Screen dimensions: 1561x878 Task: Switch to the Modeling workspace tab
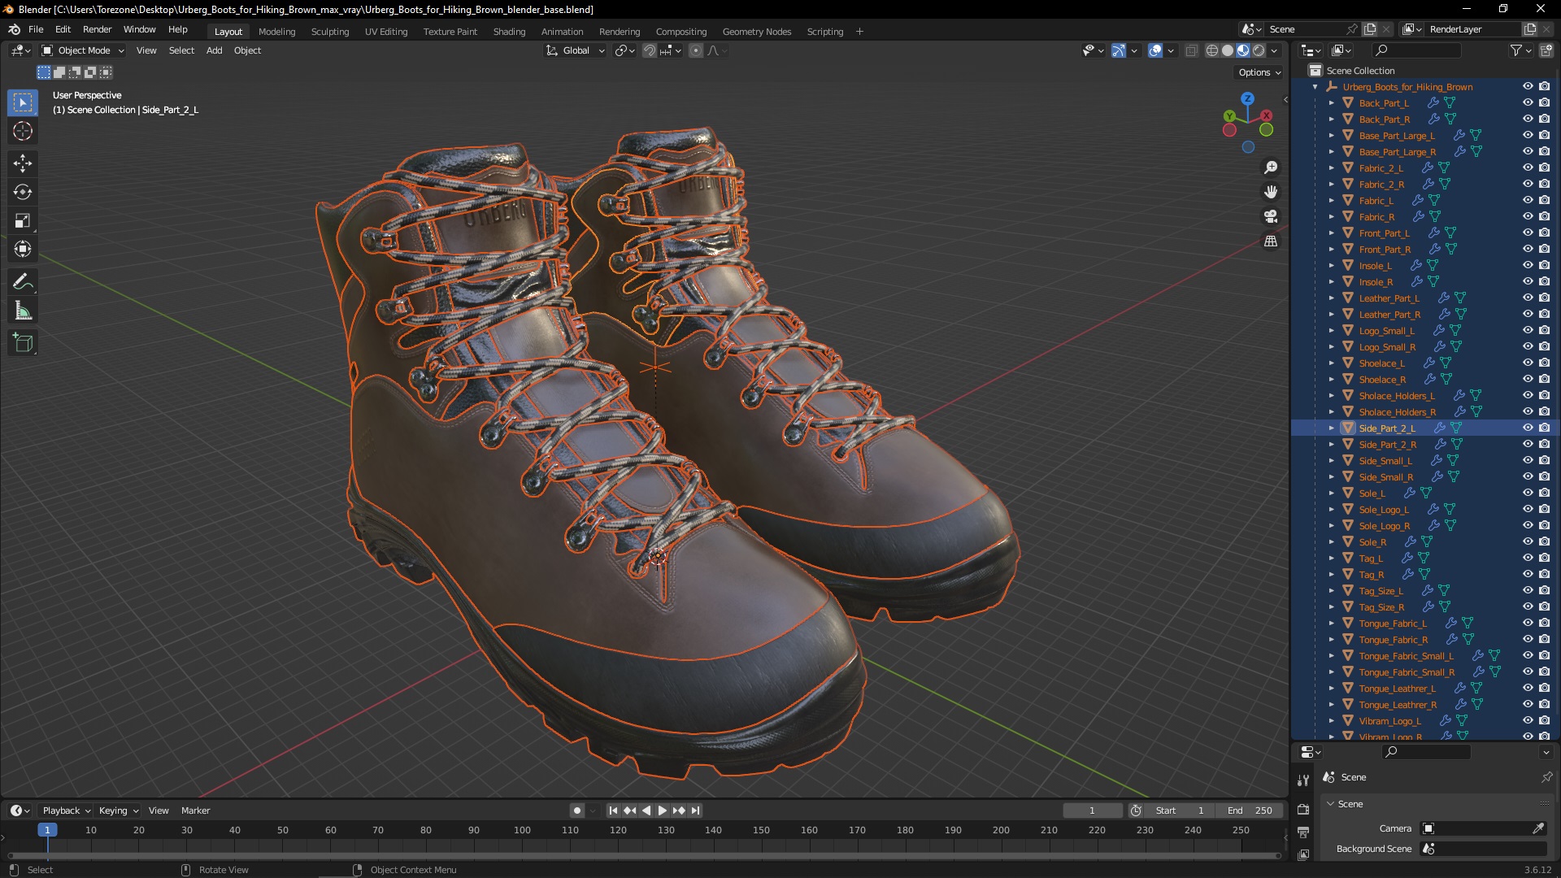[276, 32]
